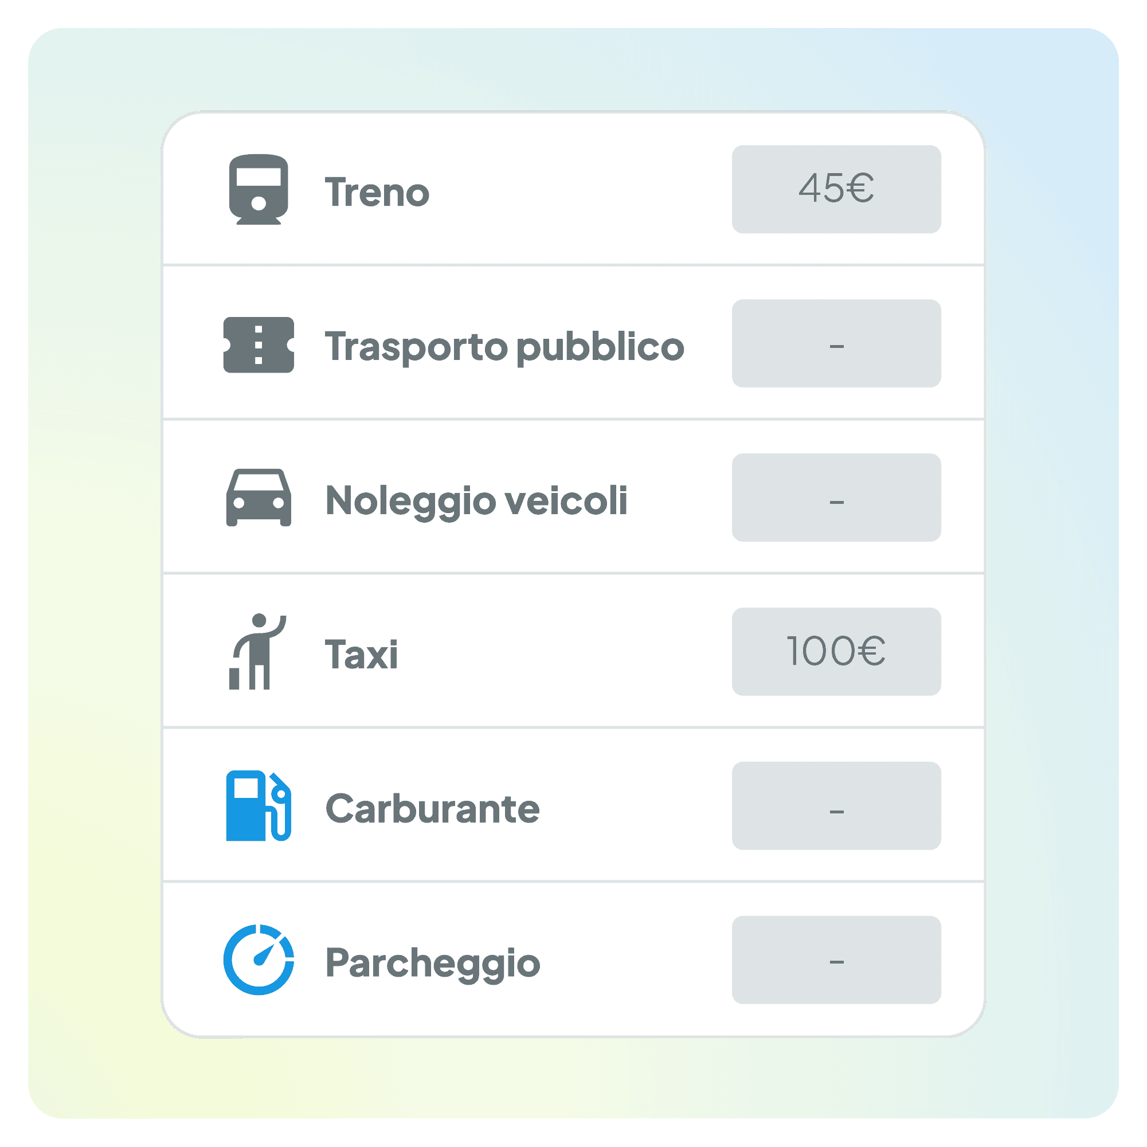Viewport: 1147px width, 1147px height.
Task: Open the Carburante expense label
Action: pyautogui.click(x=433, y=809)
